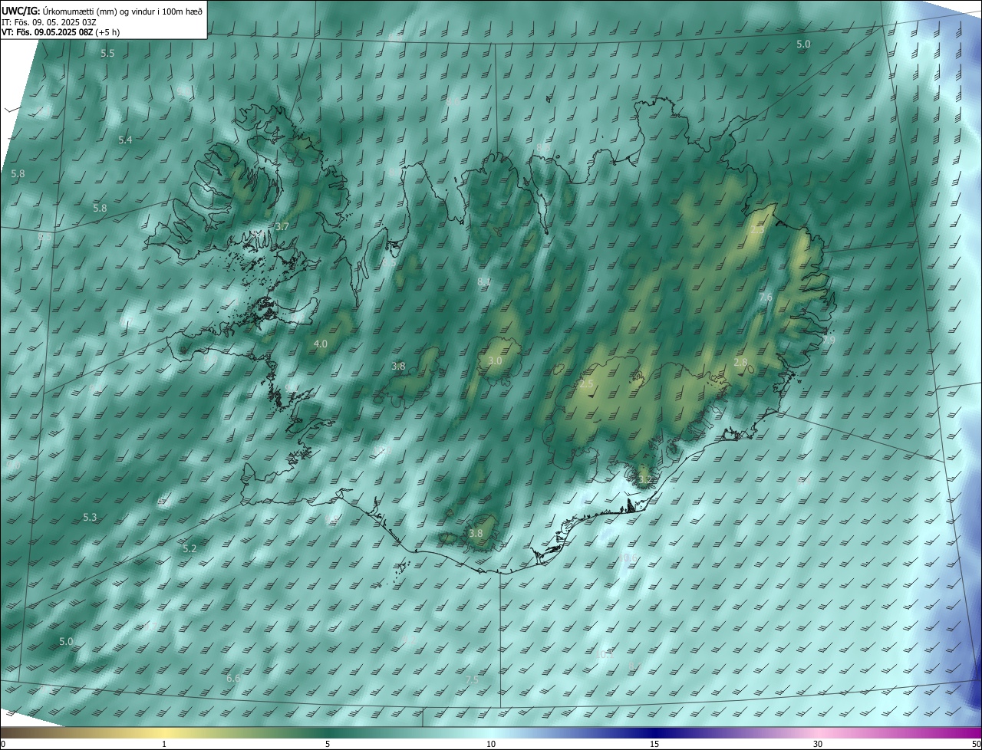Click the map value label '5.2'
Screen dimensions: 982x750
click(x=189, y=549)
